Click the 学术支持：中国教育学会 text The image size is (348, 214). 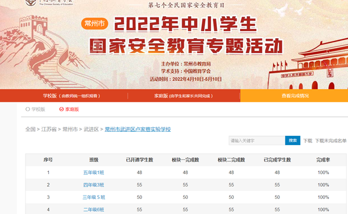click(x=186, y=71)
